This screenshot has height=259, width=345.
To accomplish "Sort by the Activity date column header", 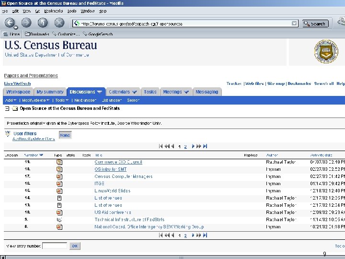I will [321, 155].
